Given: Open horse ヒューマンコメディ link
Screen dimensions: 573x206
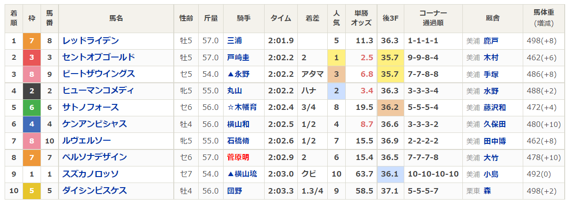Looking at the screenshot, I should coord(98,91).
